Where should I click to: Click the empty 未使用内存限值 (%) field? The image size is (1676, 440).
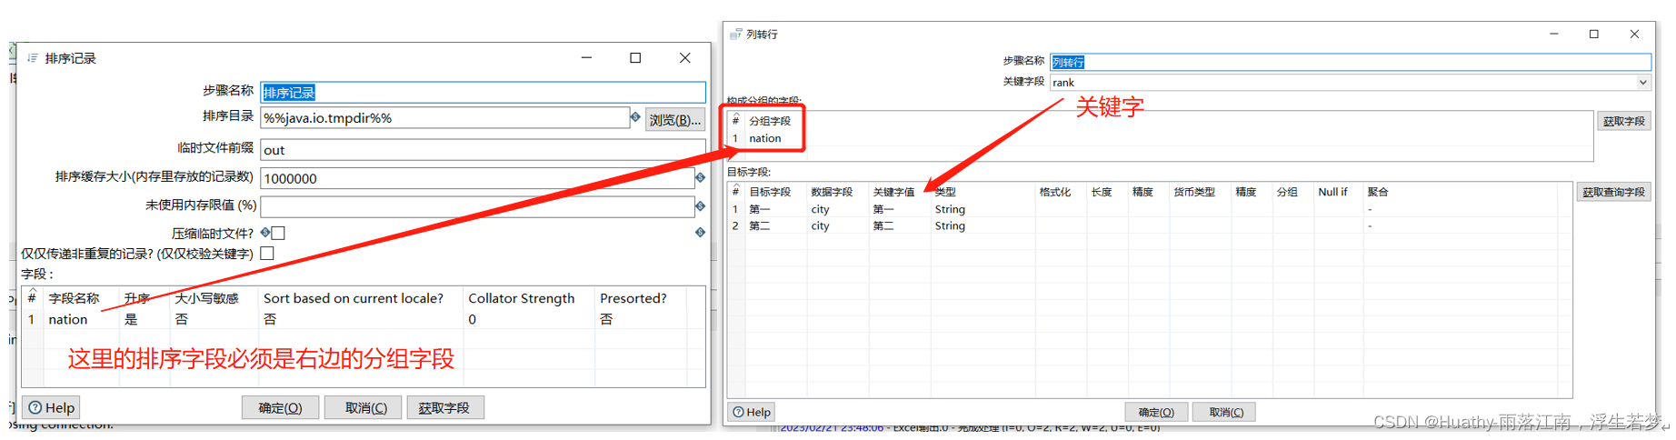[x=477, y=206]
